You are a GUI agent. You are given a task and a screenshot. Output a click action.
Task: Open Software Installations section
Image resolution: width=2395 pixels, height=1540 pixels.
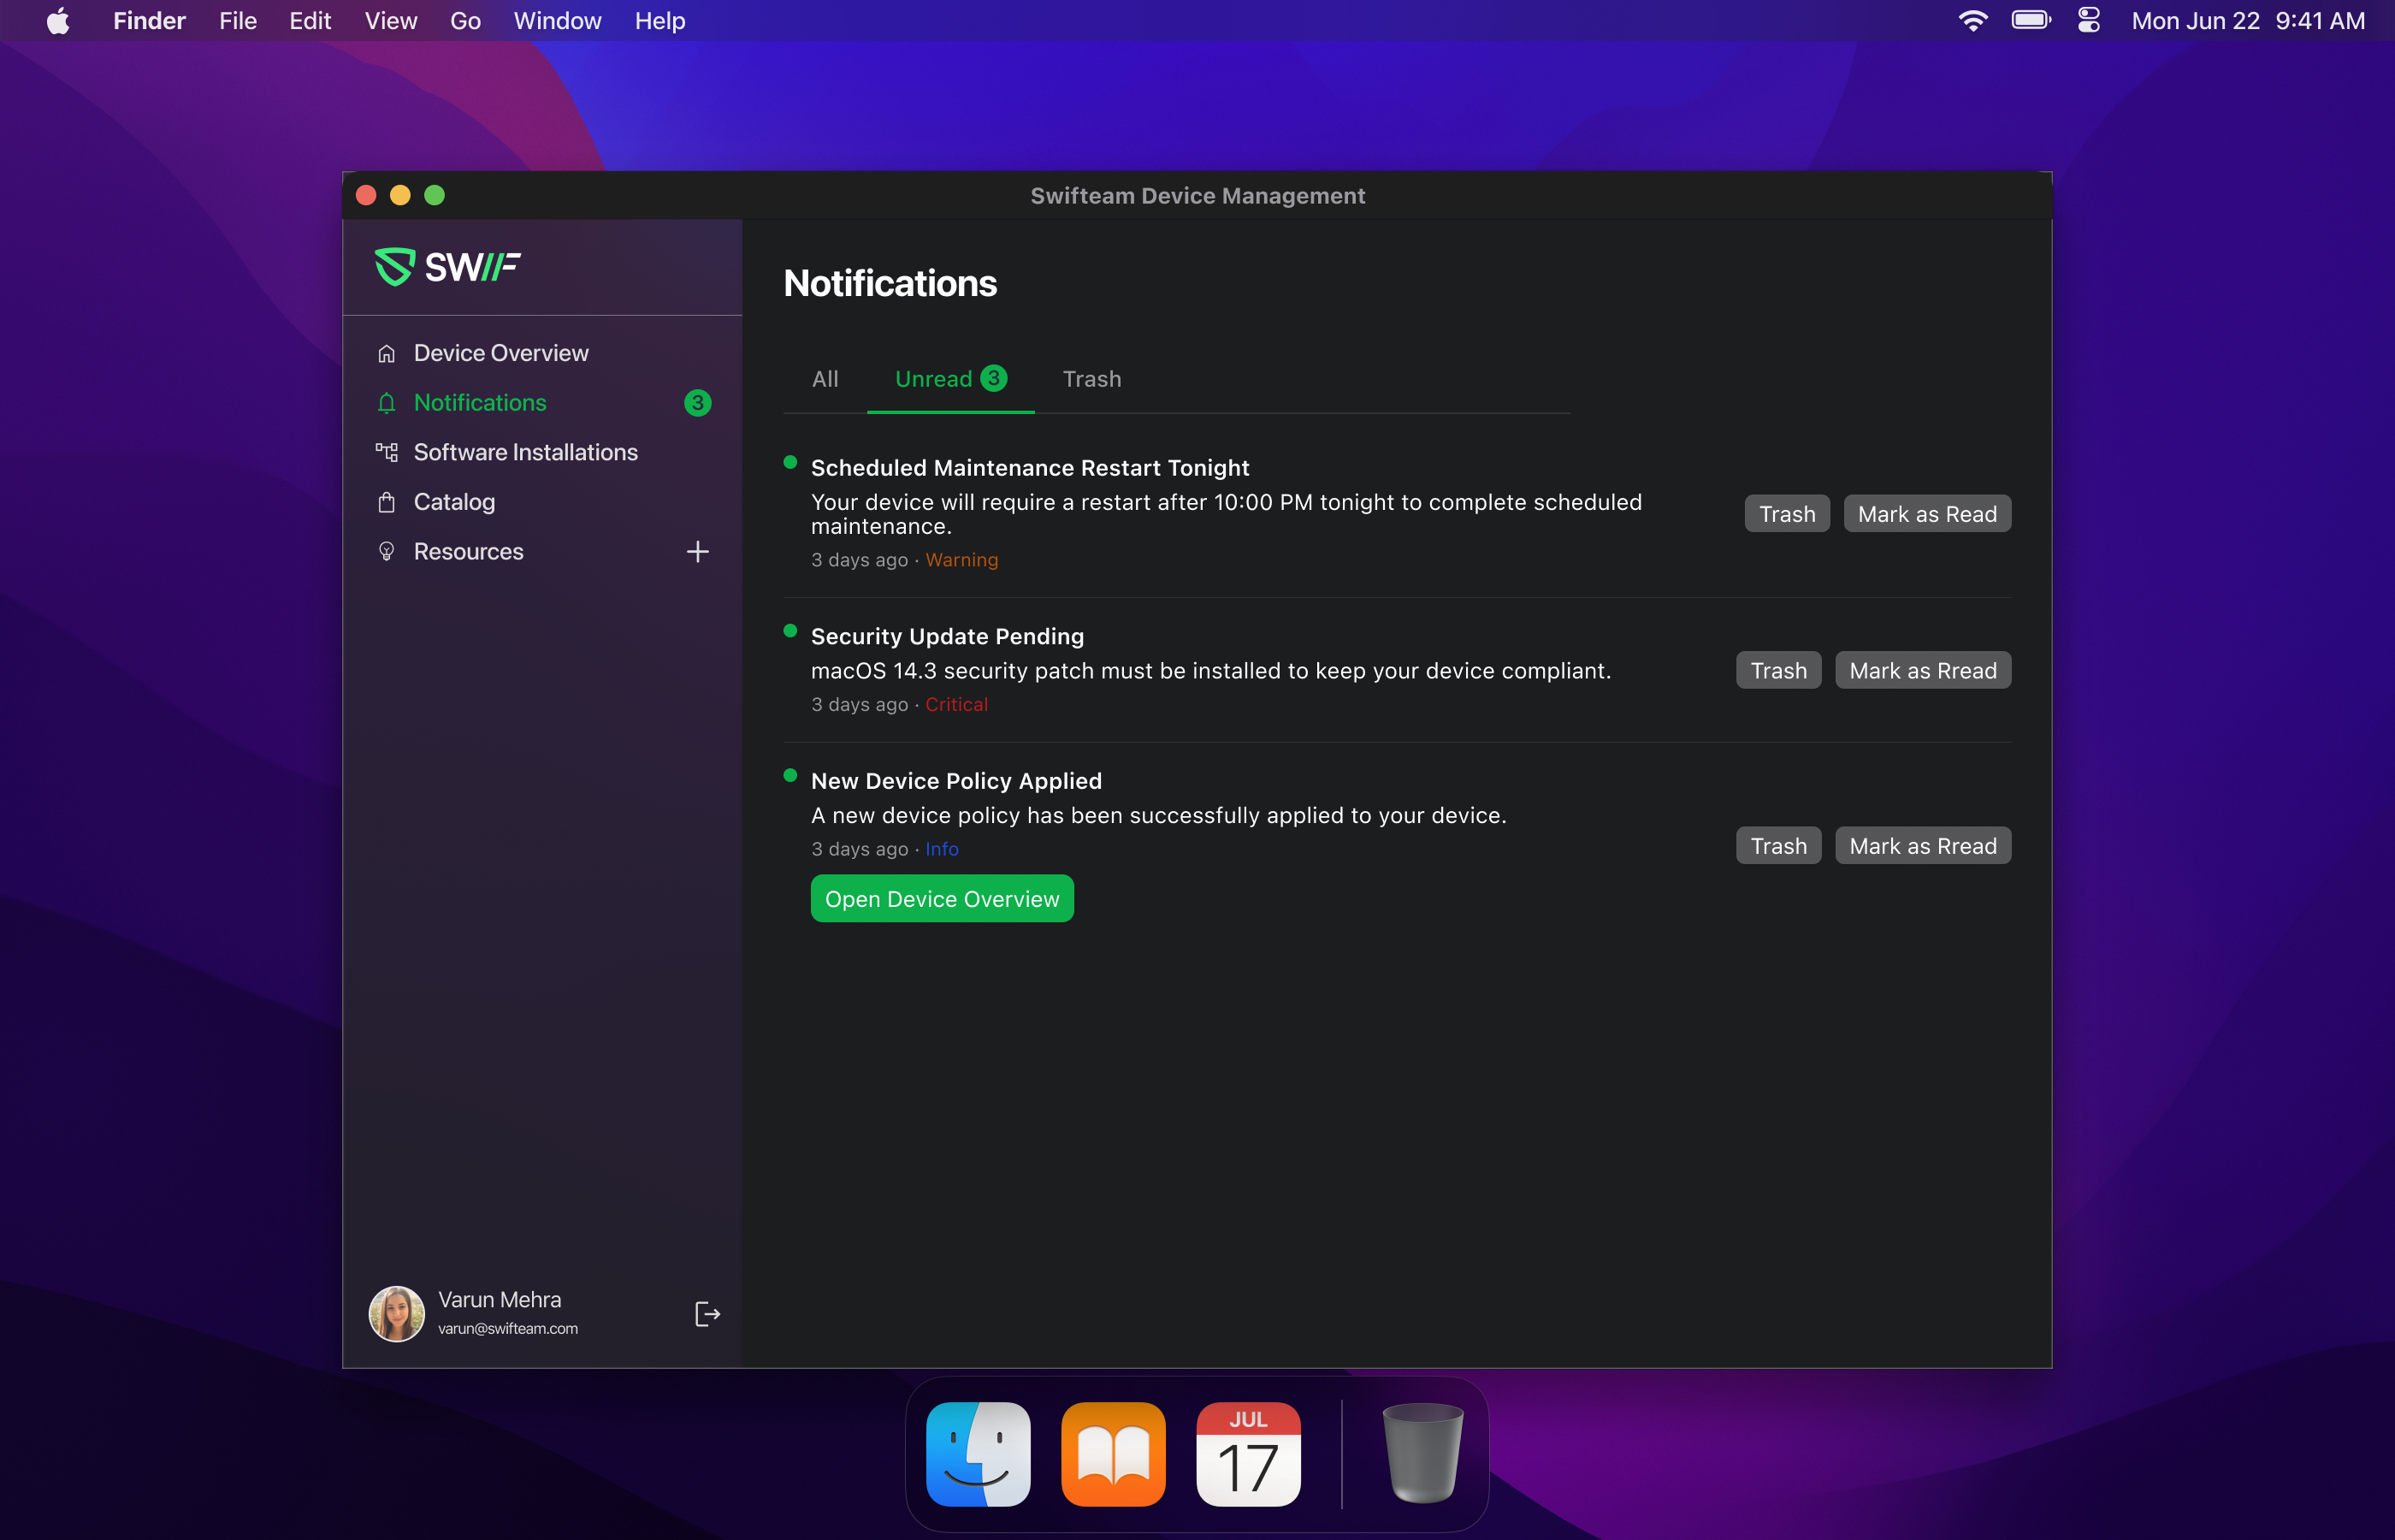point(543,452)
